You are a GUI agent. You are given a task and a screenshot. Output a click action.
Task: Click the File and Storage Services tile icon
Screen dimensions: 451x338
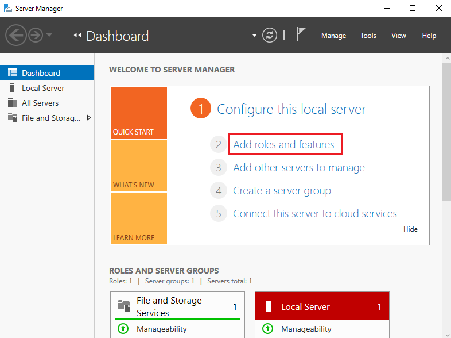[x=123, y=306]
